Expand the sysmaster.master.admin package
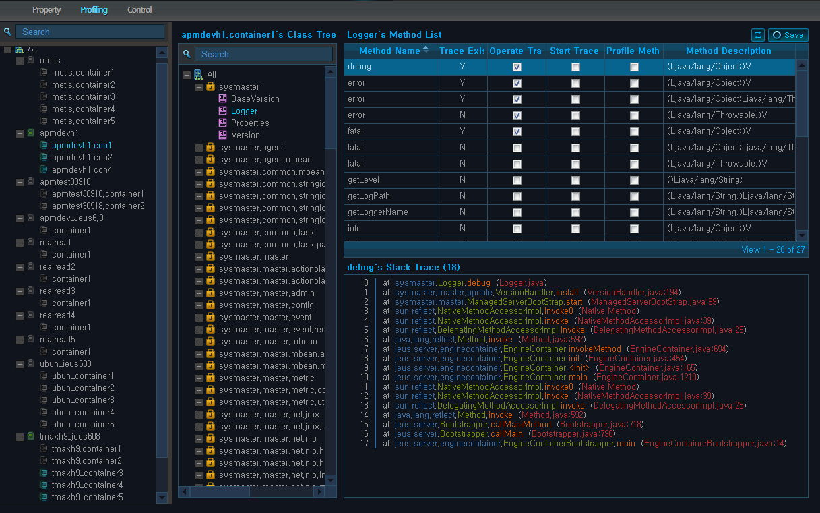 [x=199, y=293]
